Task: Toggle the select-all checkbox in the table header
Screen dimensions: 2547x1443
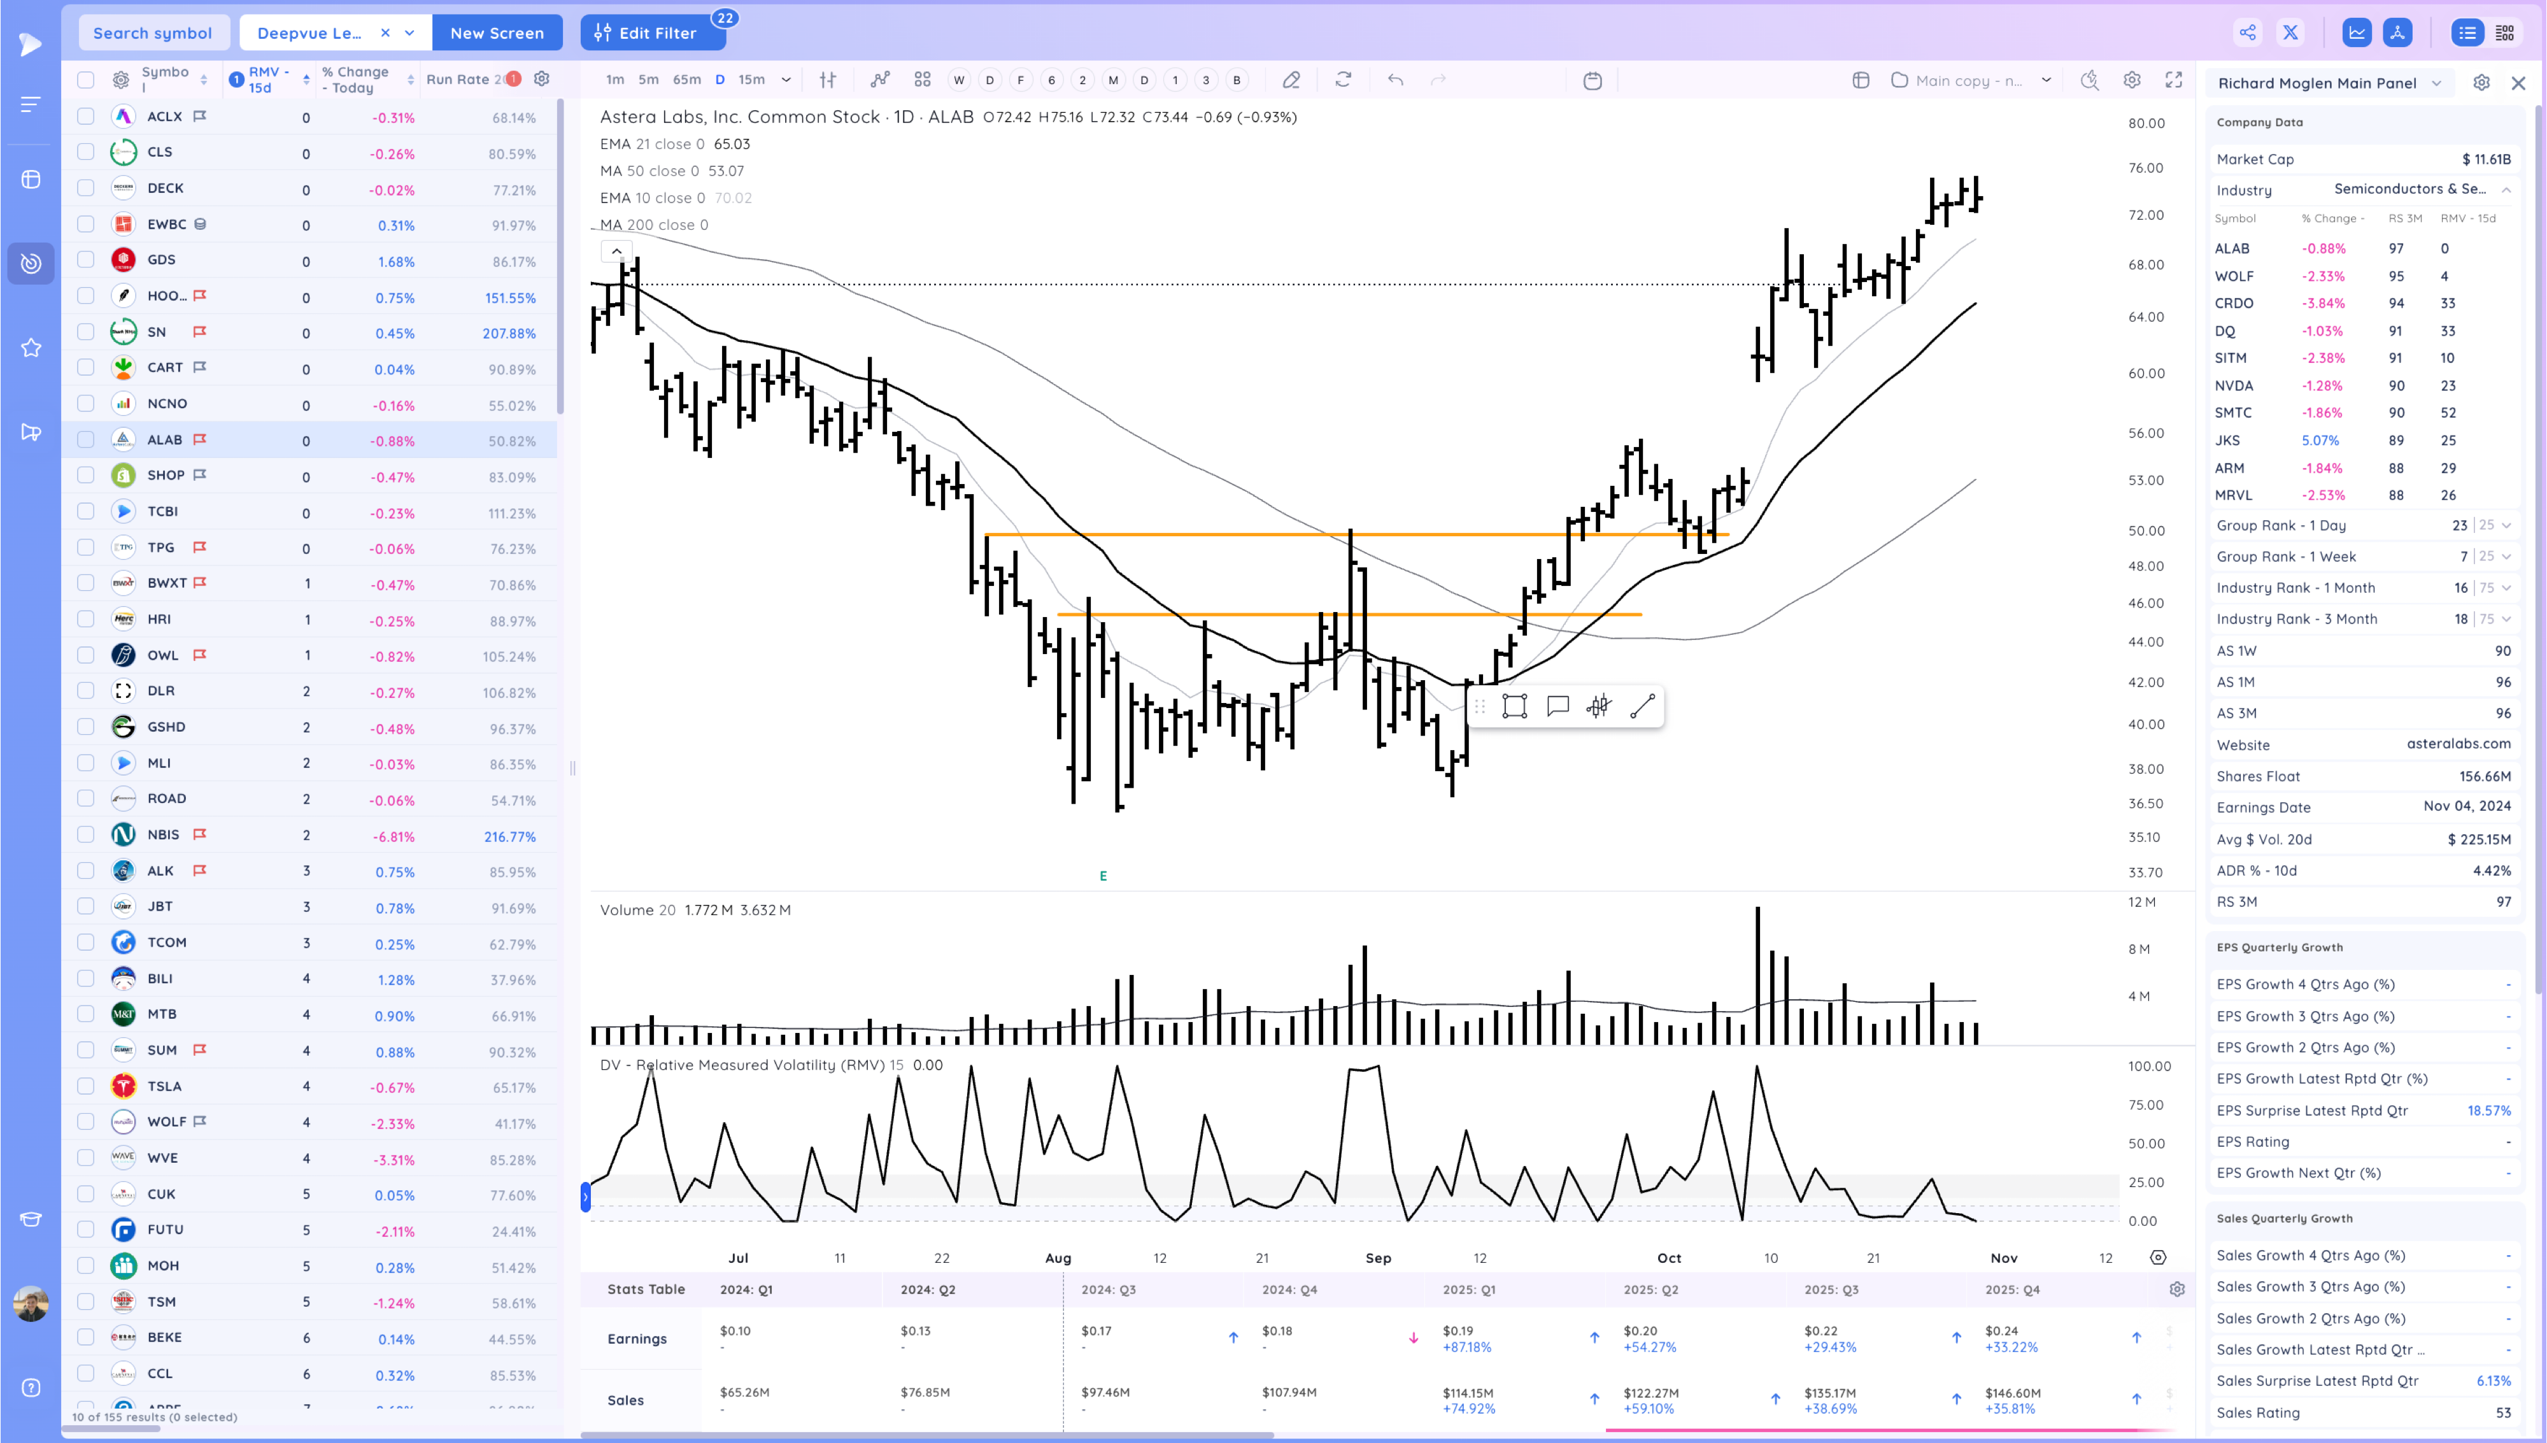Action: click(86, 80)
